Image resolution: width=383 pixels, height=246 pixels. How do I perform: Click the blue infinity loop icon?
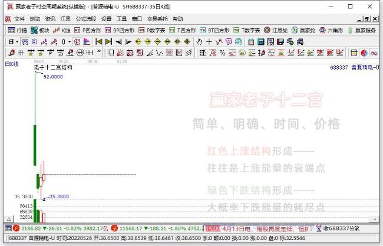[374, 53]
